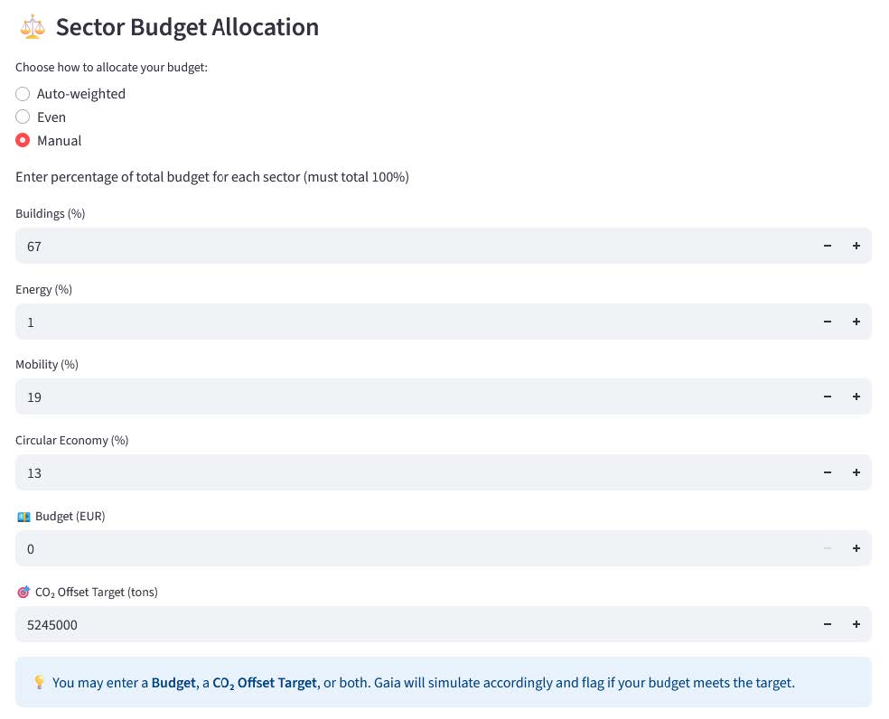This screenshot has height=719, width=889.
Task: Increase Buildings percentage with plus button
Action: 856,246
